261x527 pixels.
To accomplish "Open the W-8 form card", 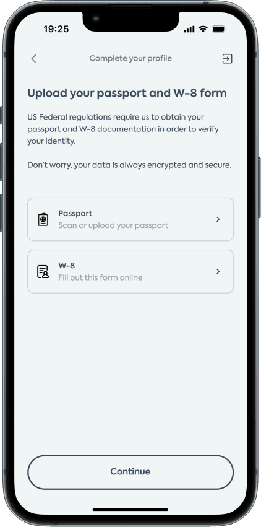I will point(130,272).
